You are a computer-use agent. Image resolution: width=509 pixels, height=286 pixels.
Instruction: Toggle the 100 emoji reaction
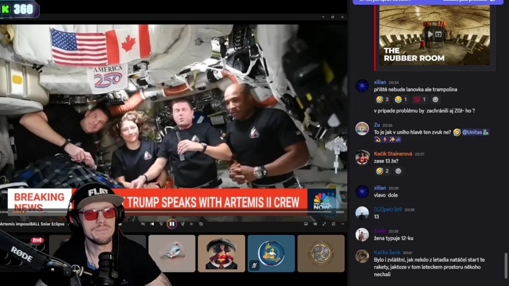point(420,99)
